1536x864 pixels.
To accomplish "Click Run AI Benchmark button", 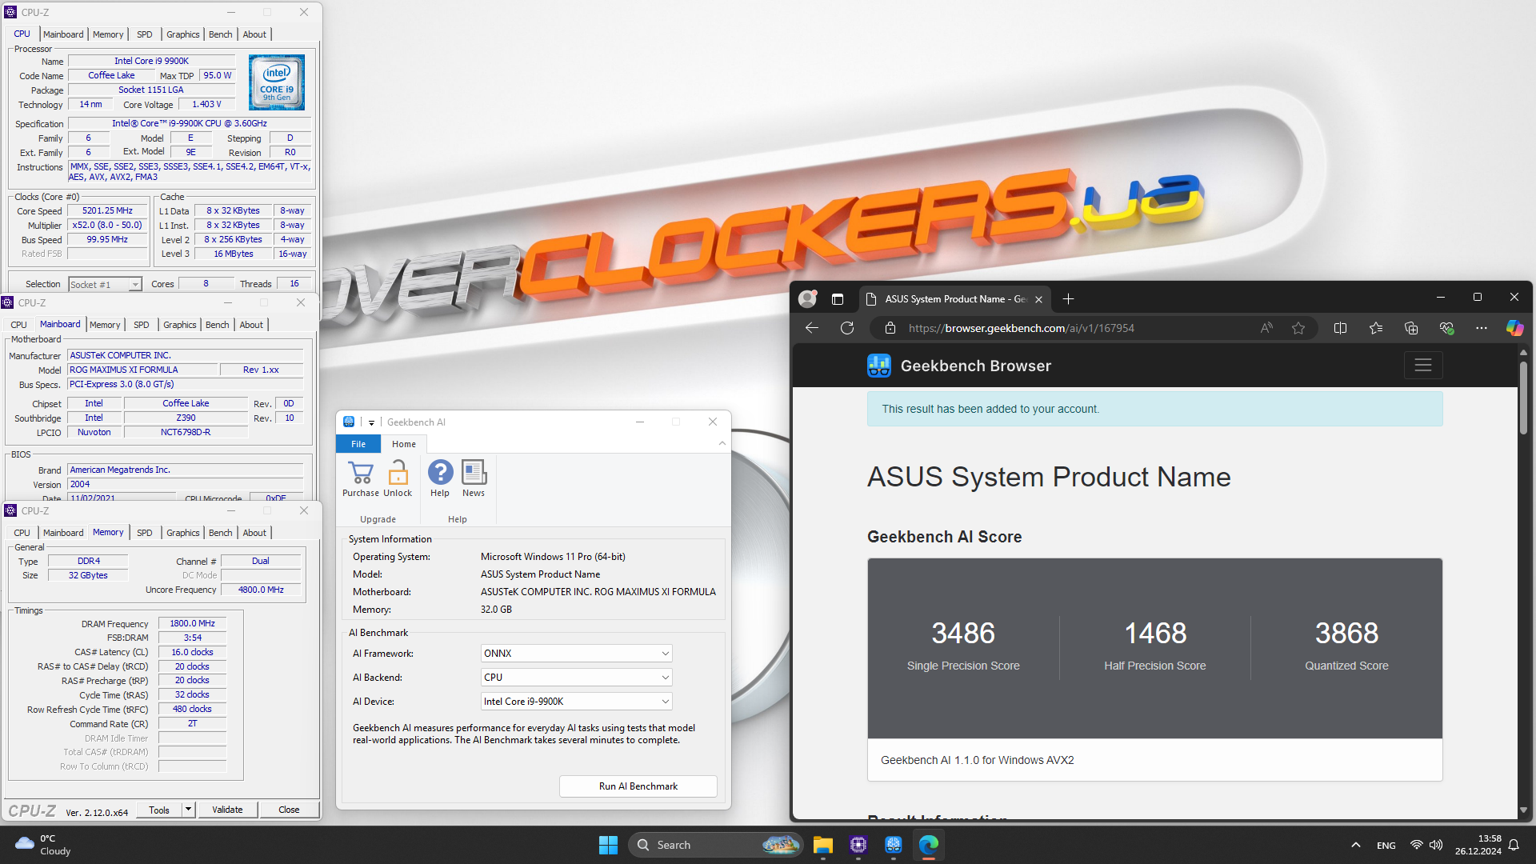I will [x=638, y=786].
